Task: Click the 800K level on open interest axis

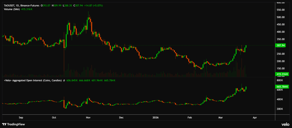Action: (x=279, y=80)
